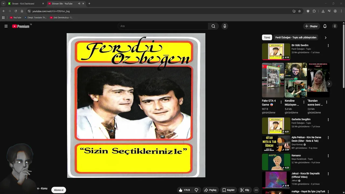Open options for Gurbette Sevgilim
Image resolution: width=345 pixels, height=194 pixels.
(x=328, y=120)
